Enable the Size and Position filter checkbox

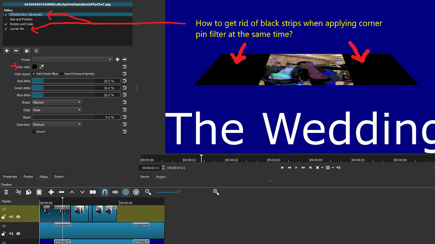coord(6,19)
